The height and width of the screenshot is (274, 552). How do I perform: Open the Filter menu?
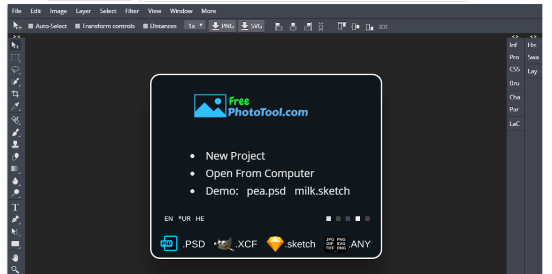132,11
